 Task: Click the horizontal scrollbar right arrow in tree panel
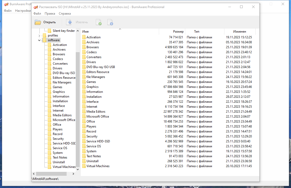pos(73,174)
